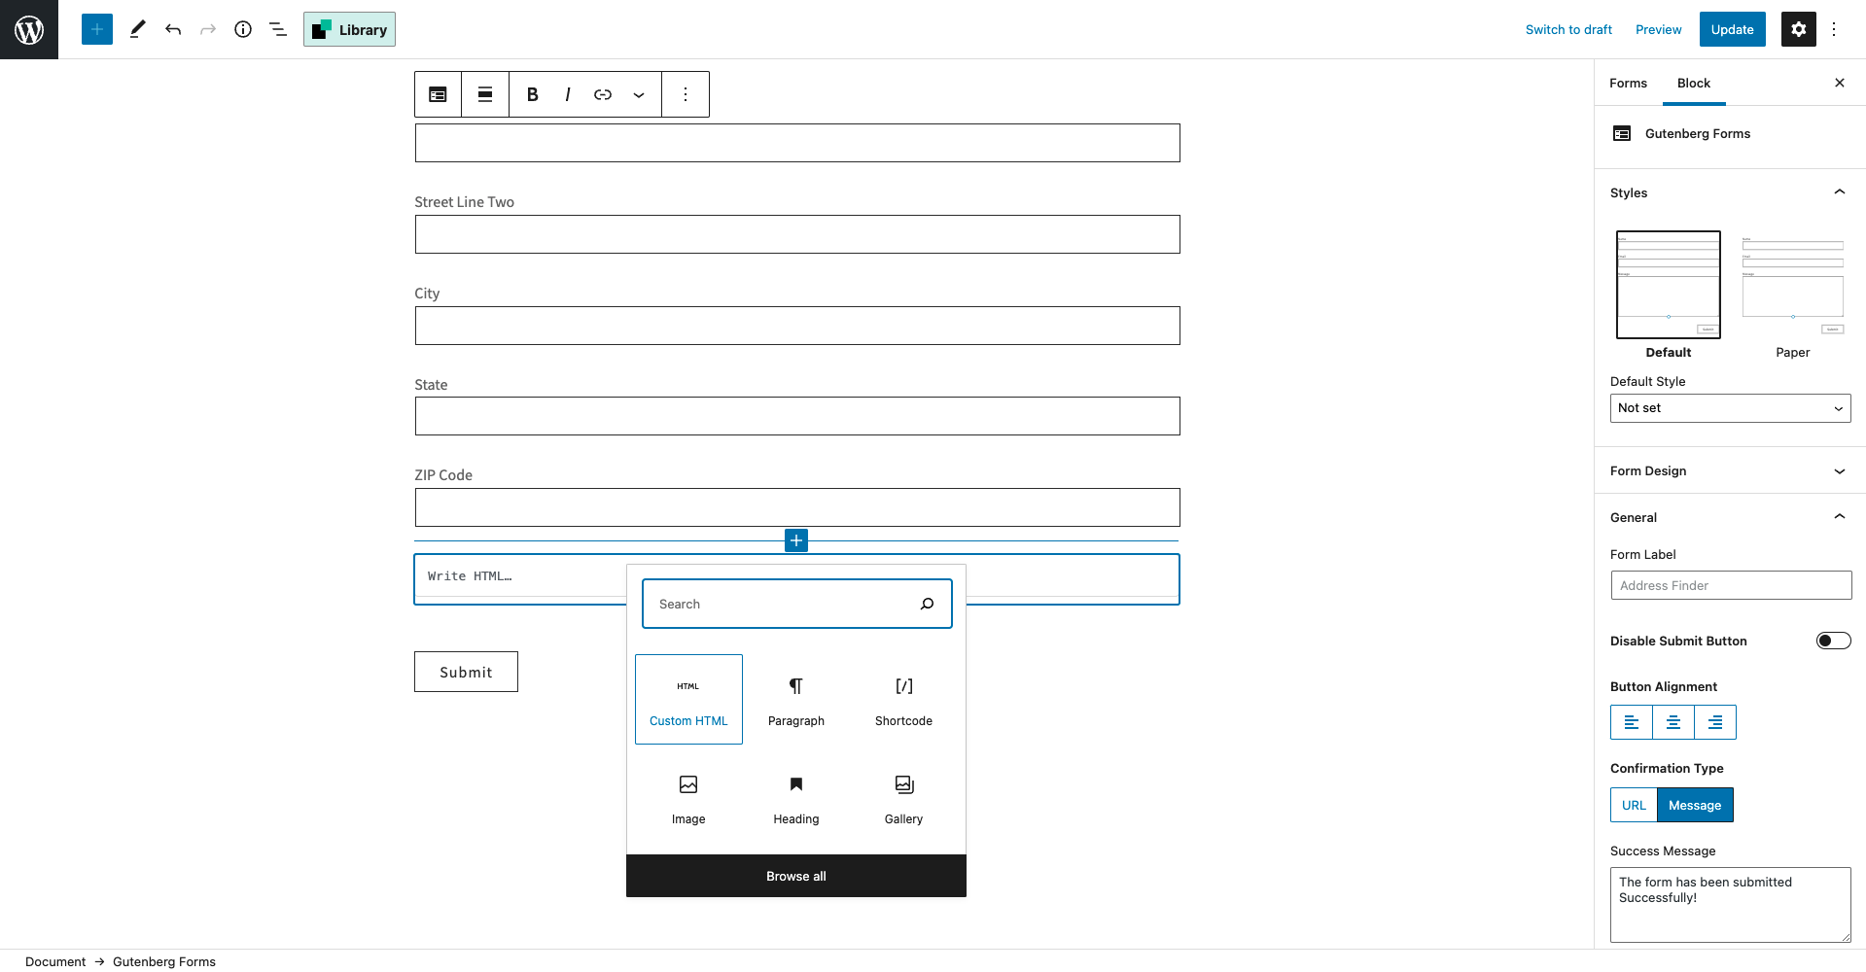The width and height of the screenshot is (1866, 972).
Task: Click Switch to draft
Action: point(1567,29)
